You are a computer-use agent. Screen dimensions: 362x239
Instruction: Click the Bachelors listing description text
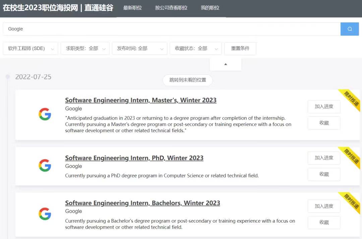pyautogui.click(x=180, y=224)
